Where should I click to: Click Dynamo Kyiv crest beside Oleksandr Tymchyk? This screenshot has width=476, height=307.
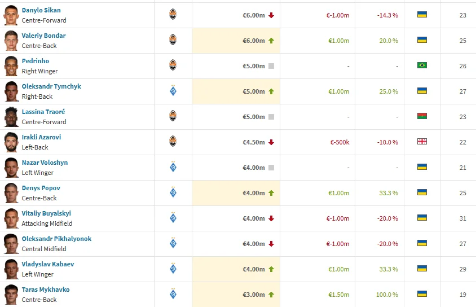(x=173, y=91)
